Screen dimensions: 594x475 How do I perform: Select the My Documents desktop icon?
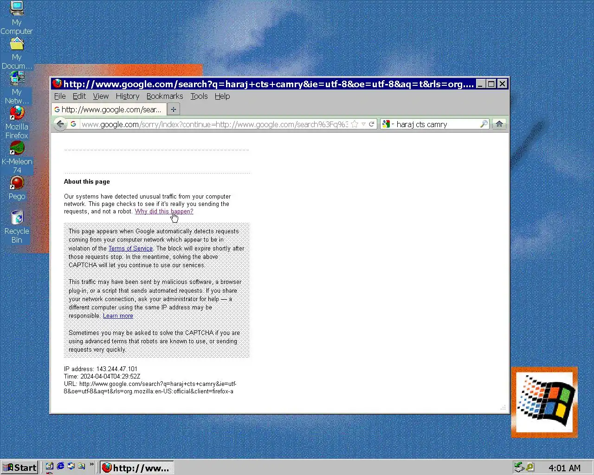click(17, 53)
